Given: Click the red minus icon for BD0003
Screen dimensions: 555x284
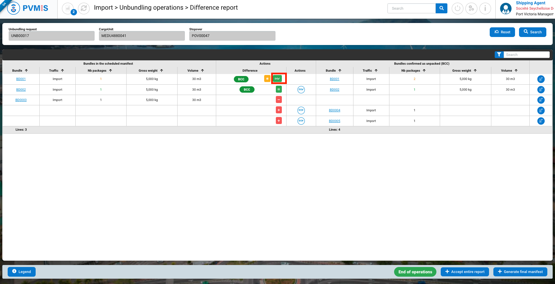Looking at the screenshot, I should click(x=279, y=100).
